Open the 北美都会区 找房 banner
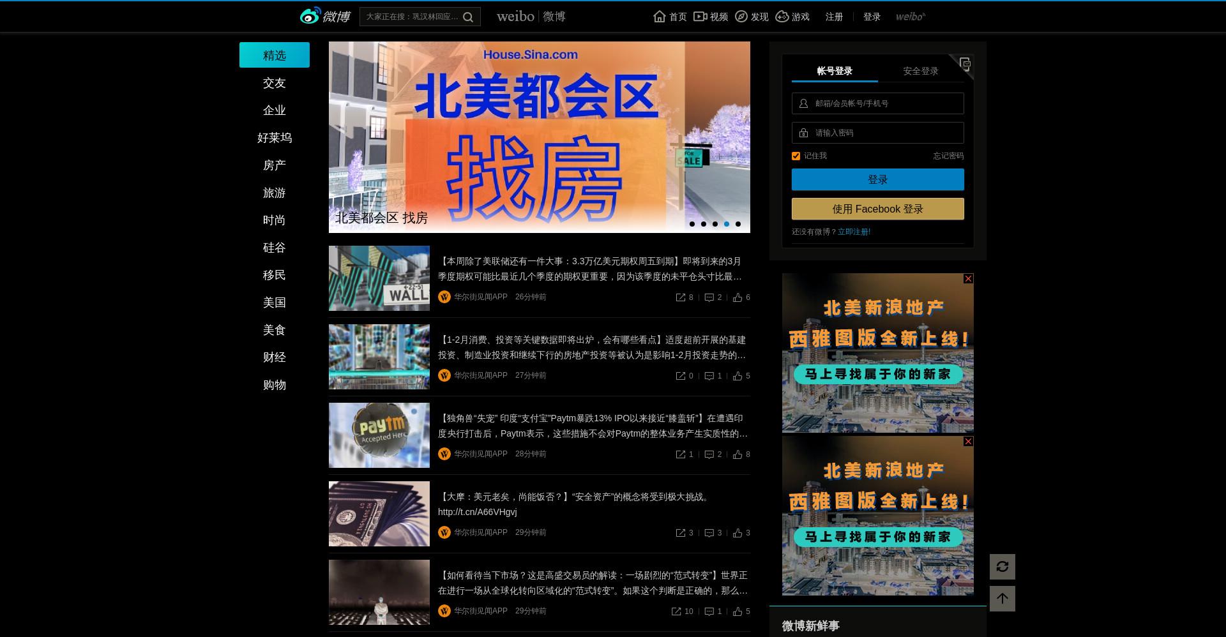The height and width of the screenshot is (637, 1226). [x=540, y=137]
